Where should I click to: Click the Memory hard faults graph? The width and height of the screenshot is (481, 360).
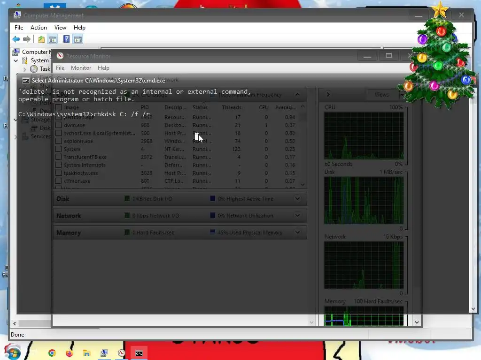click(x=364, y=316)
